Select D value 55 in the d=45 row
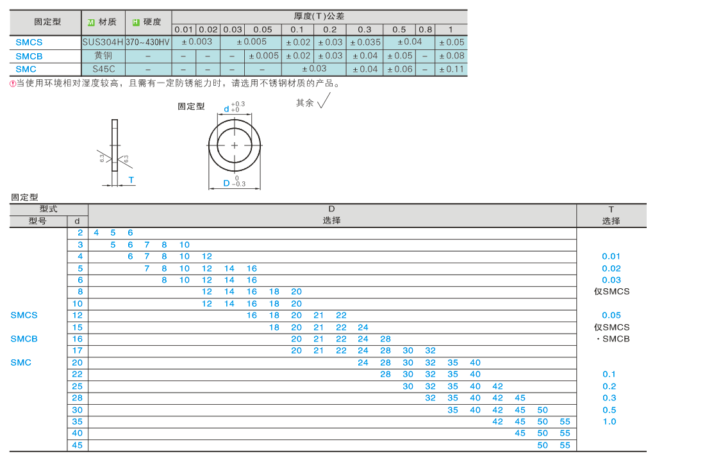 [565, 445]
